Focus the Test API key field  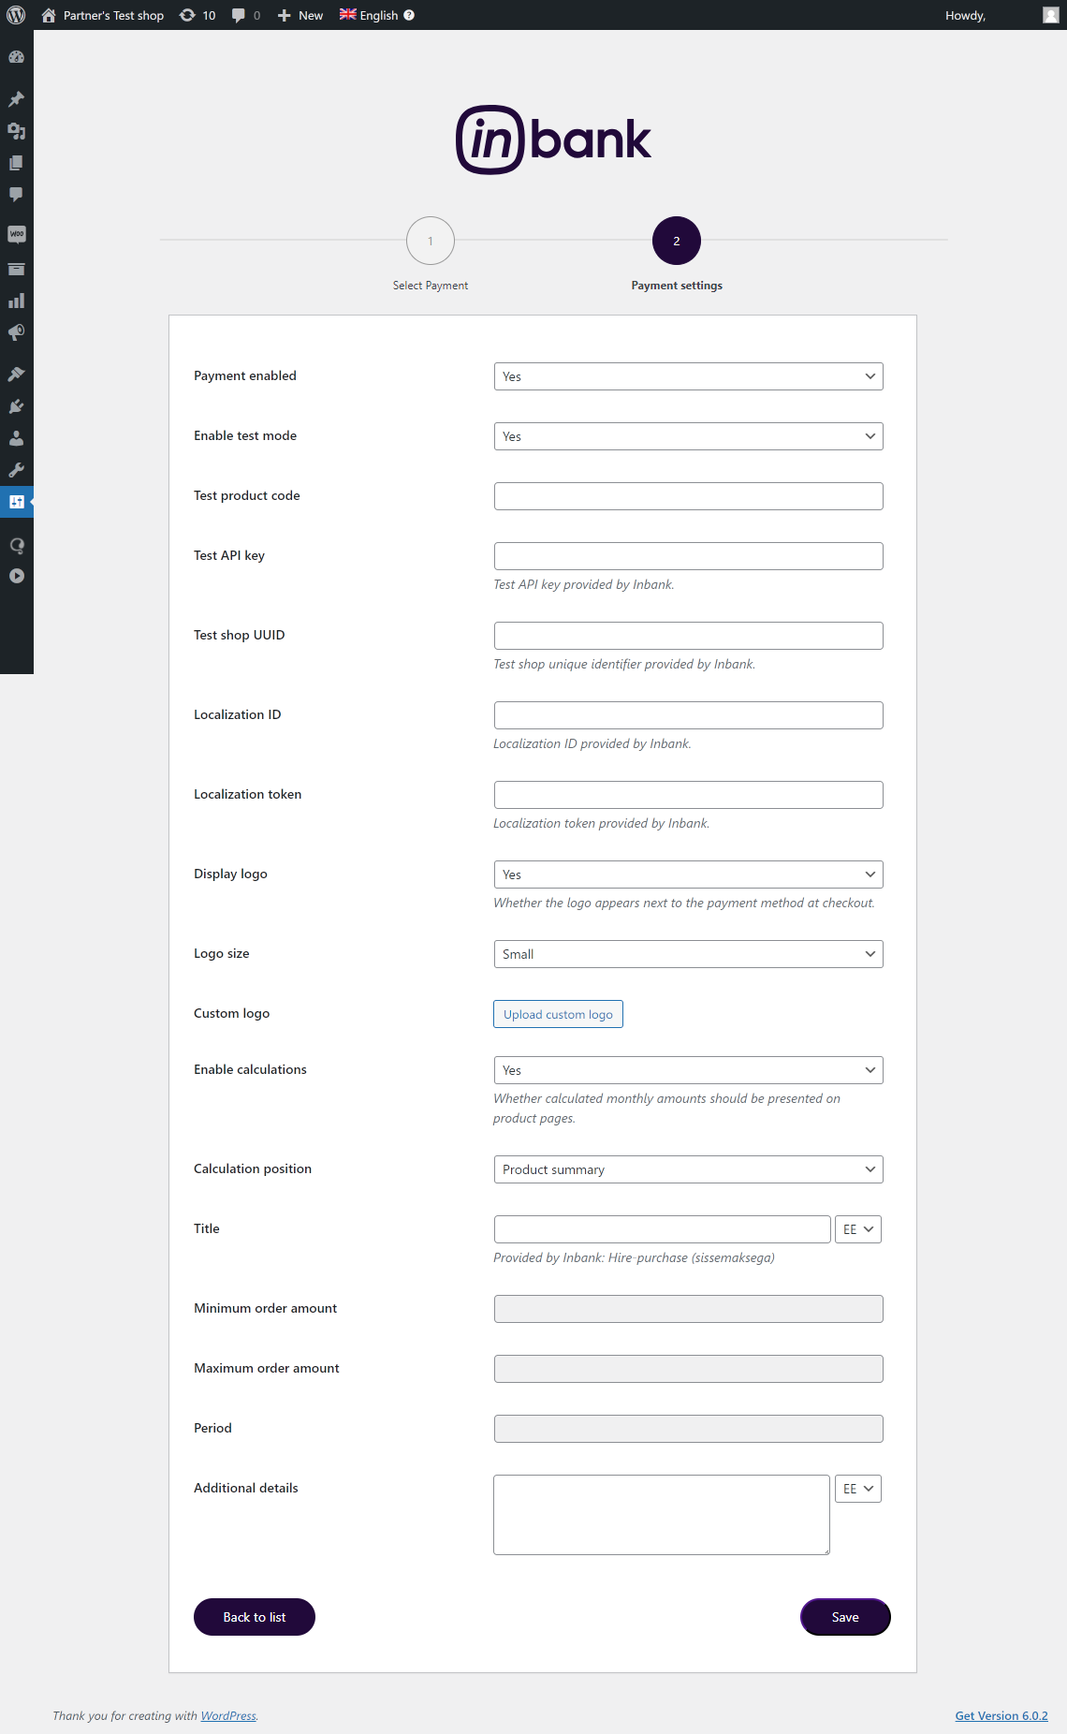tap(688, 556)
